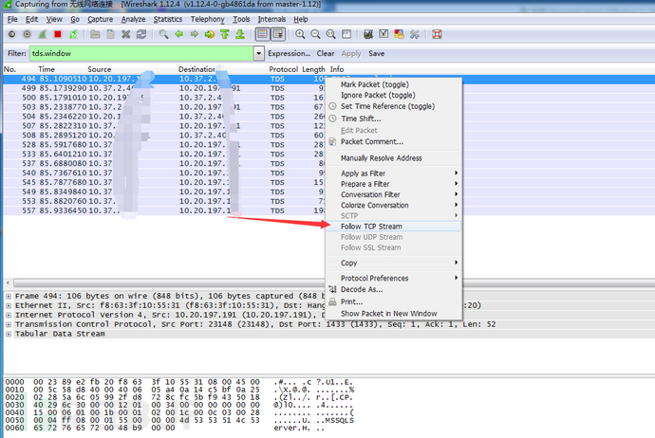Expand the Apply as Filter submenu

[394, 173]
